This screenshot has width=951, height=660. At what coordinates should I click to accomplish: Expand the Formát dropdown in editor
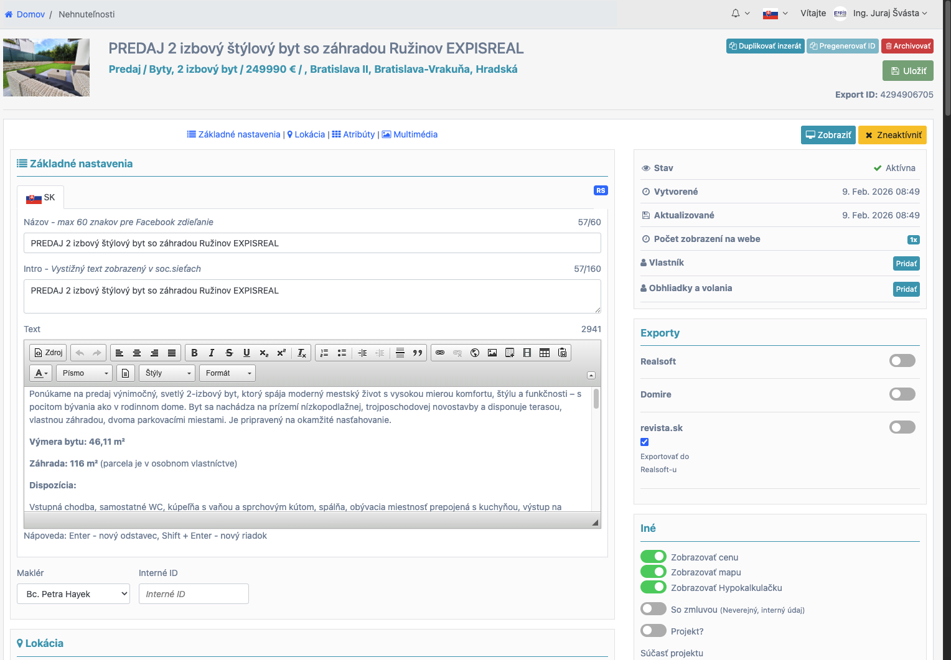pyautogui.click(x=227, y=373)
